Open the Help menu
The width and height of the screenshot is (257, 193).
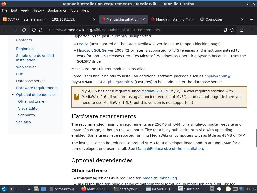point(85,10)
